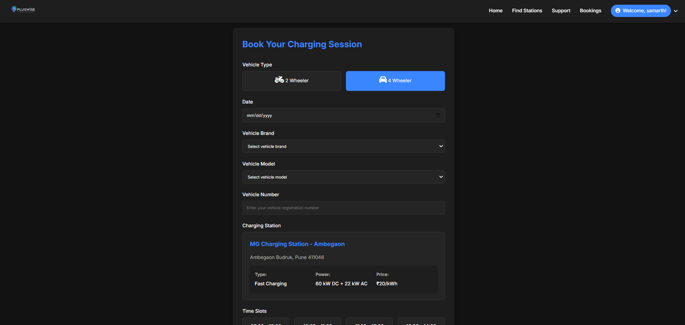The width and height of the screenshot is (685, 325).
Task: Click the MG Charging Station - Ambegaon title
Action: point(297,244)
